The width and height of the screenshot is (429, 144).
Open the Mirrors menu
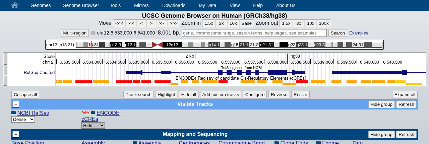tap(141, 5)
